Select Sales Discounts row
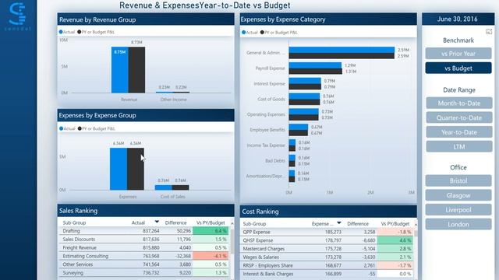Image resolution: width=499 pixels, height=280 pixels. tap(143, 240)
